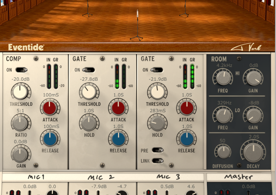This screenshot has width=276, height=195.
Task: Toggle the MIC 3 gate ON switch
Action: tap(157, 70)
